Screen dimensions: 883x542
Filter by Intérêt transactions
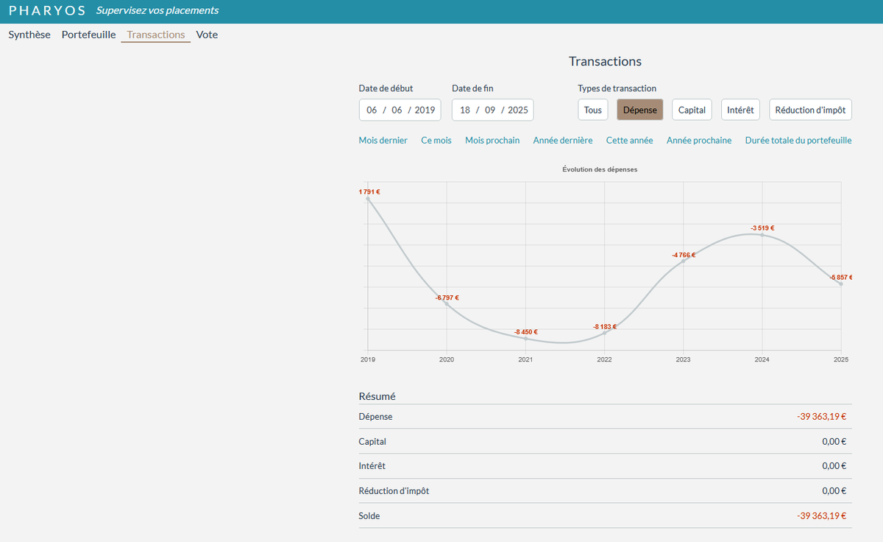point(740,110)
